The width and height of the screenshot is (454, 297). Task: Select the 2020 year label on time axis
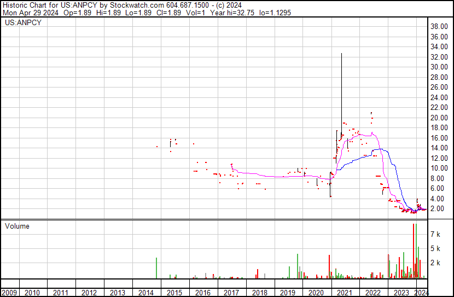click(316, 293)
